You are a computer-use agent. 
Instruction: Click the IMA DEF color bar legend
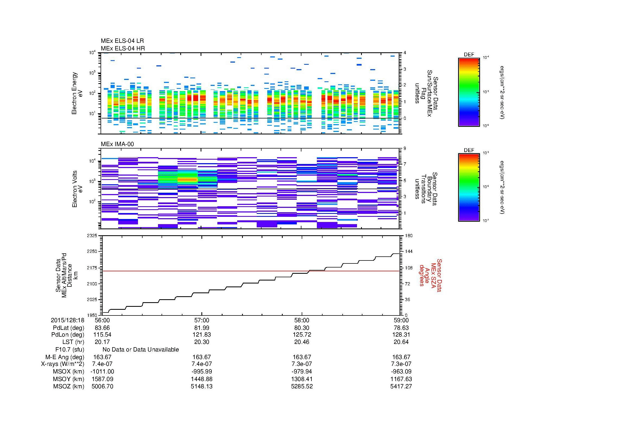[x=469, y=188]
